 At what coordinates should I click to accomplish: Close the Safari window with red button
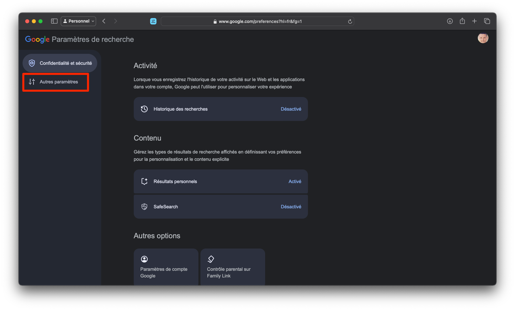pyautogui.click(x=27, y=21)
